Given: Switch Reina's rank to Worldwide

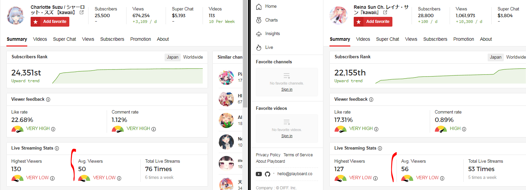Looking at the screenshot, I should [516, 57].
